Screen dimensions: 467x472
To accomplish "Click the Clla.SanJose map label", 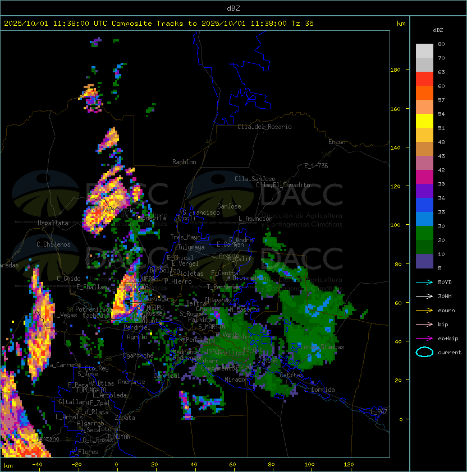I will pyautogui.click(x=255, y=179).
